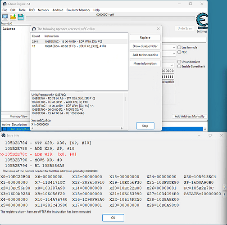227x225 pixels.
Task: Click the open file folder icon
Action: click(13, 17)
